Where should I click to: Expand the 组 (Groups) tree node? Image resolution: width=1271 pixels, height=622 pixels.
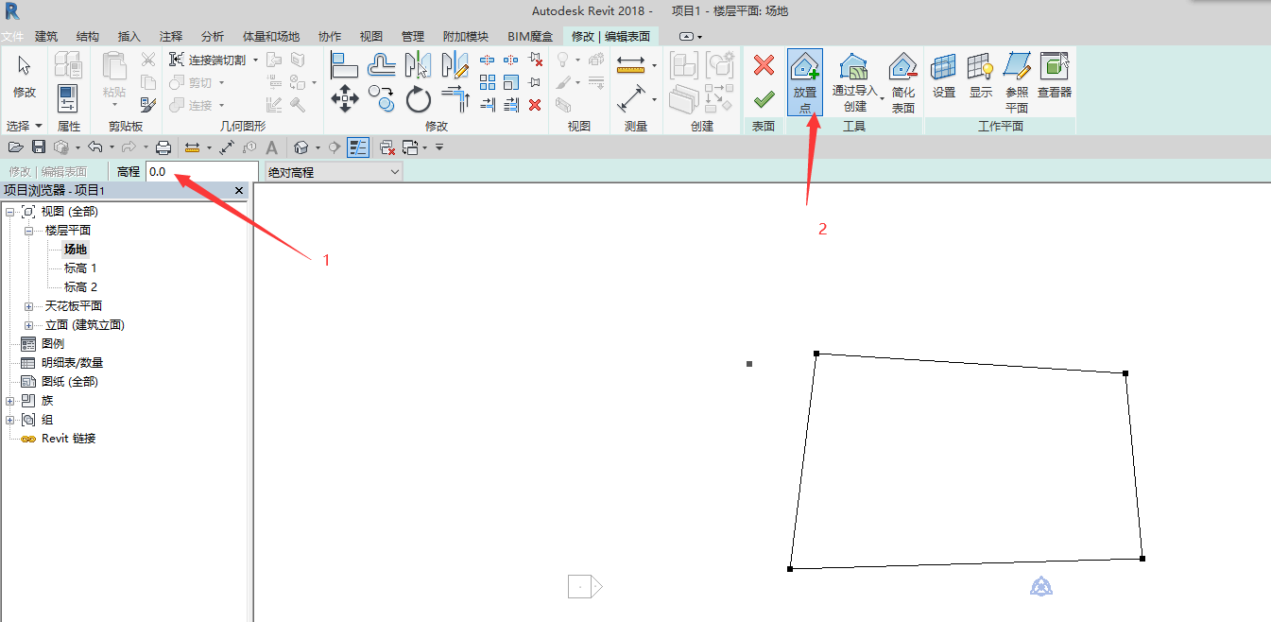(9, 420)
